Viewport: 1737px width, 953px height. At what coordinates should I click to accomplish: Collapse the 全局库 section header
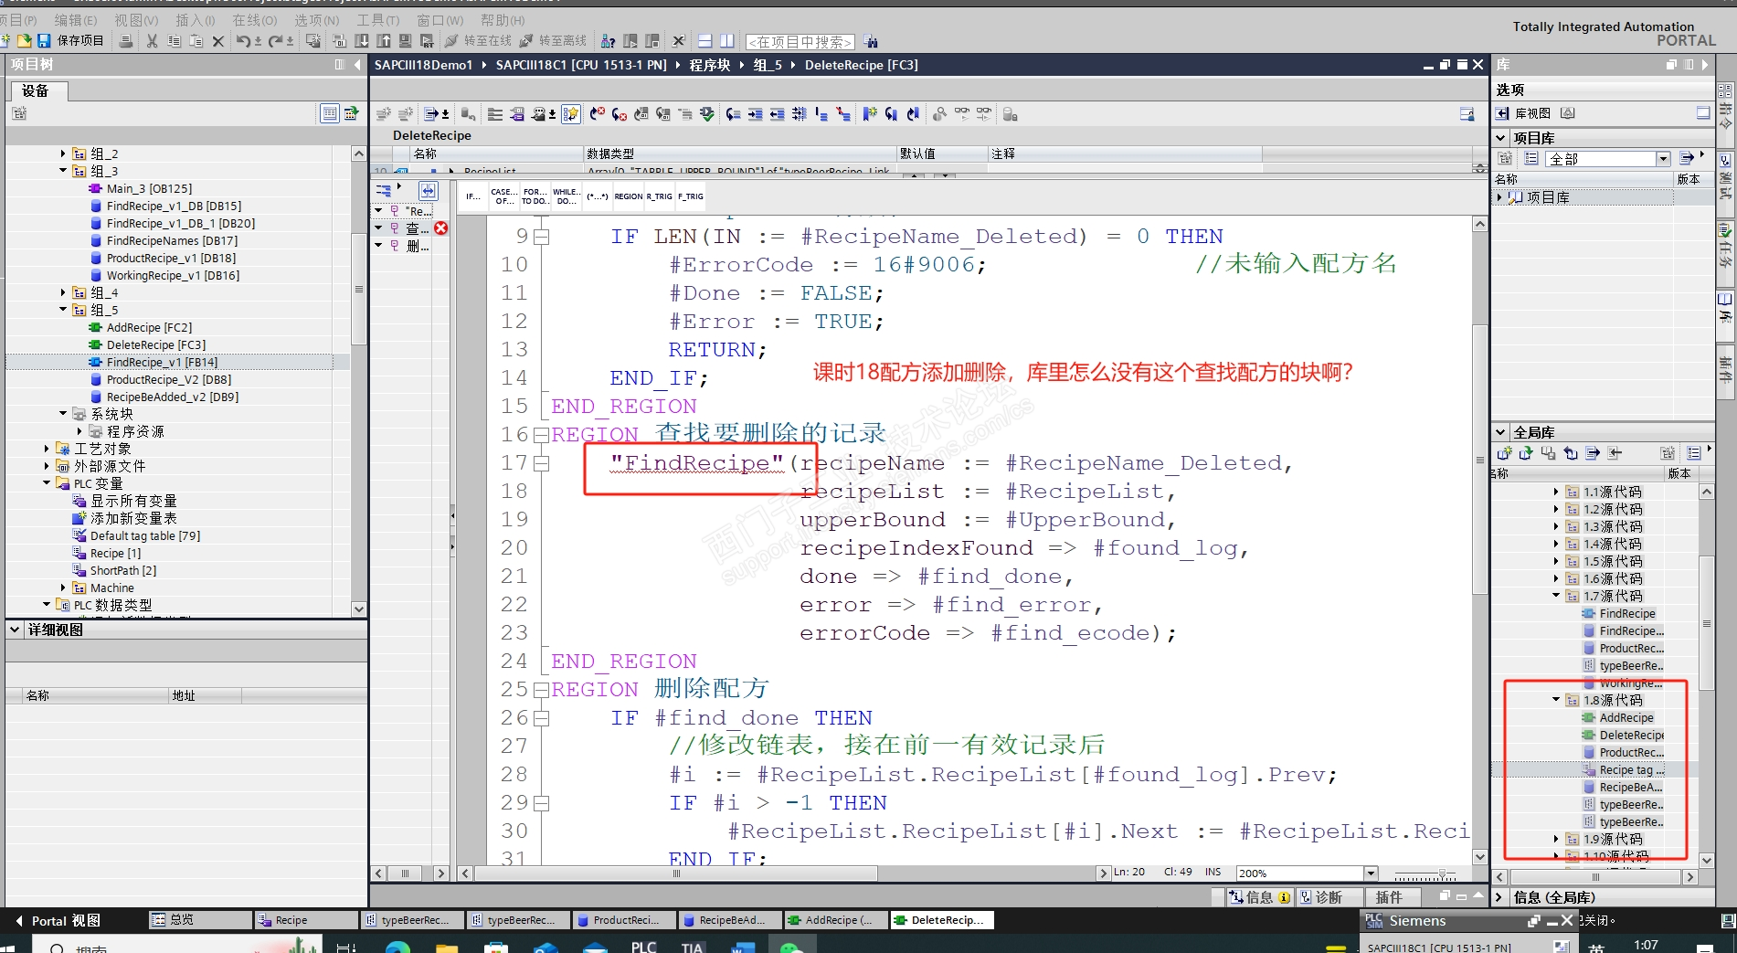coord(1501,431)
